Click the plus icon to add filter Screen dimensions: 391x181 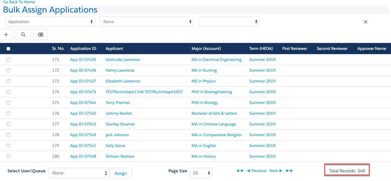pyautogui.click(x=6, y=35)
